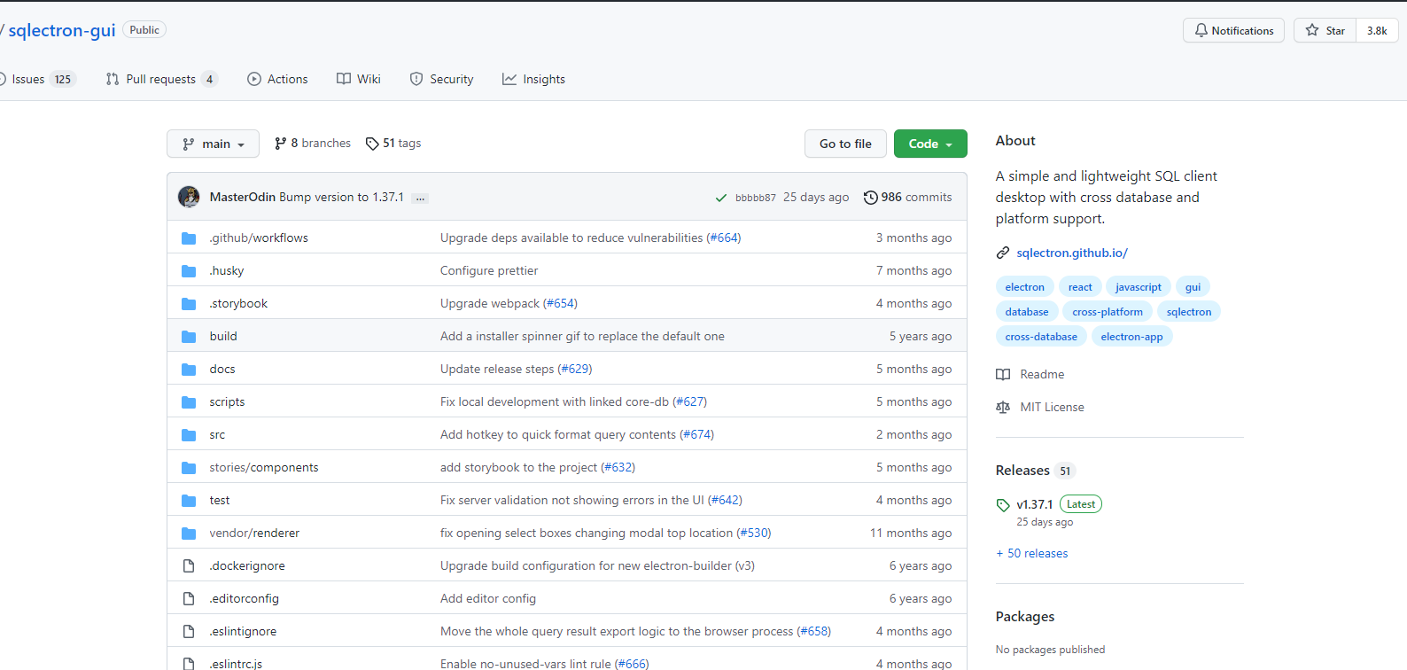Open the .dockerignore file
1407x670 pixels.
coord(247,565)
